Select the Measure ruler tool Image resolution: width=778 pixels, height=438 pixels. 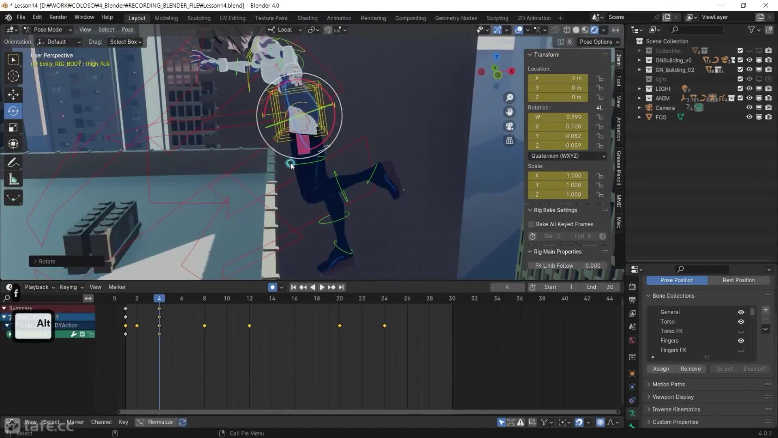click(13, 180)
